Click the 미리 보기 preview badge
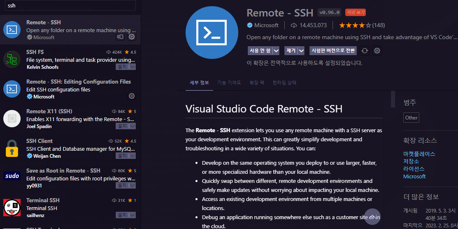This screenshot has width=458, height=229. point(356,12)
